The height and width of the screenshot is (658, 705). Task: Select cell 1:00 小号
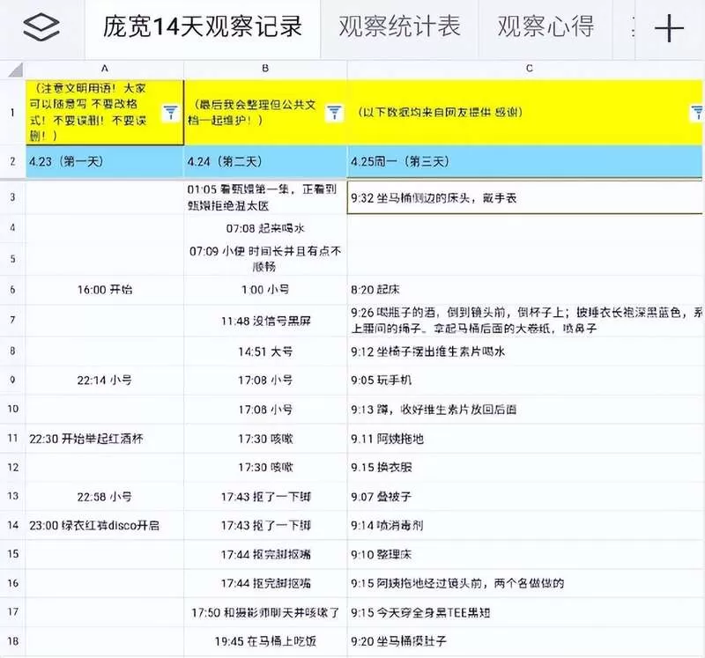click(x=265, y=290)
